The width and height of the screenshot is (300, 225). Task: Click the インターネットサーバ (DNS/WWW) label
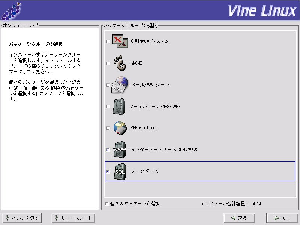click(164, 150)
